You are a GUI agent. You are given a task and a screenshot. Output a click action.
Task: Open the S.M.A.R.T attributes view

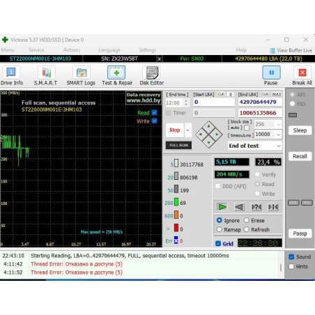[x=46, y=76]
